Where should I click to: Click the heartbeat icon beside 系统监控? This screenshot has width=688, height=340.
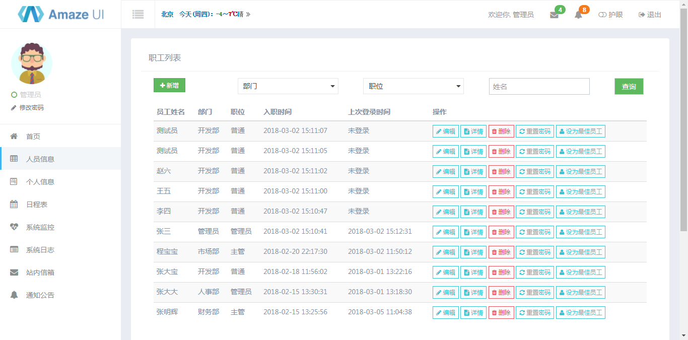(x=14, y=227)
